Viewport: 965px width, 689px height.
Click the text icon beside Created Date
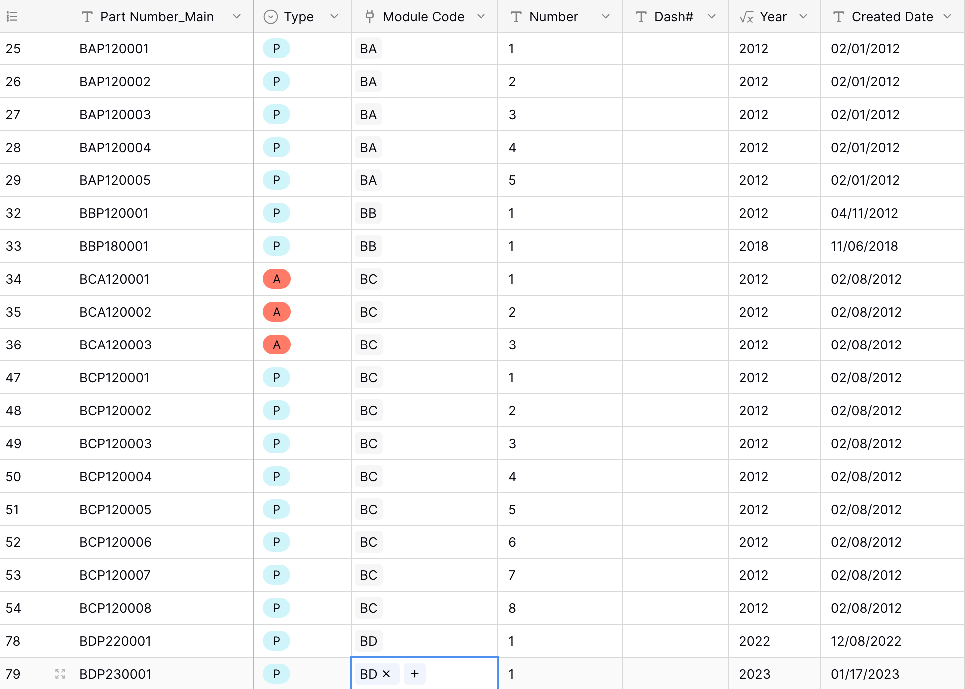(x=839, y=17)
